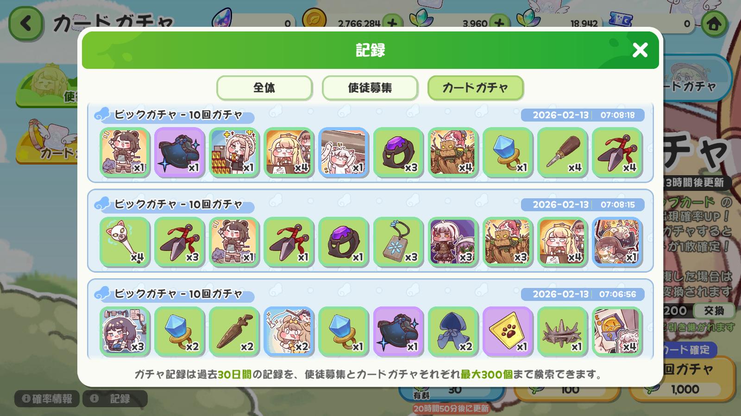Screen dimensions: 741x416
Task: Select the blue hooded cloak item
Action: click(x=453, y=331)
